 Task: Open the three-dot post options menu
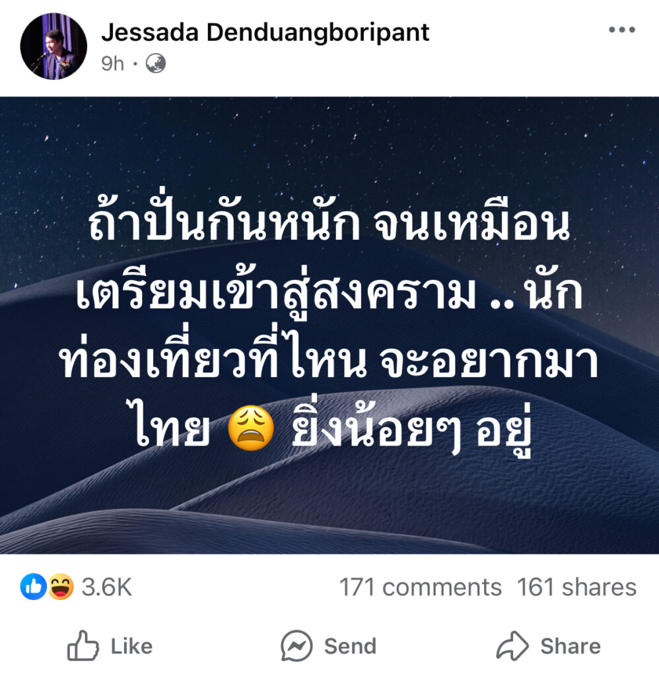(x=621, y=30)
